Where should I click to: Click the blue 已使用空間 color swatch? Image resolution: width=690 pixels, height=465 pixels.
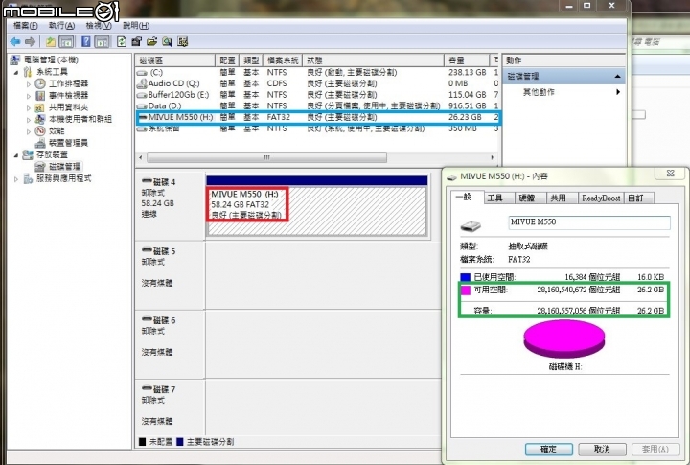(x=465, y=277)
